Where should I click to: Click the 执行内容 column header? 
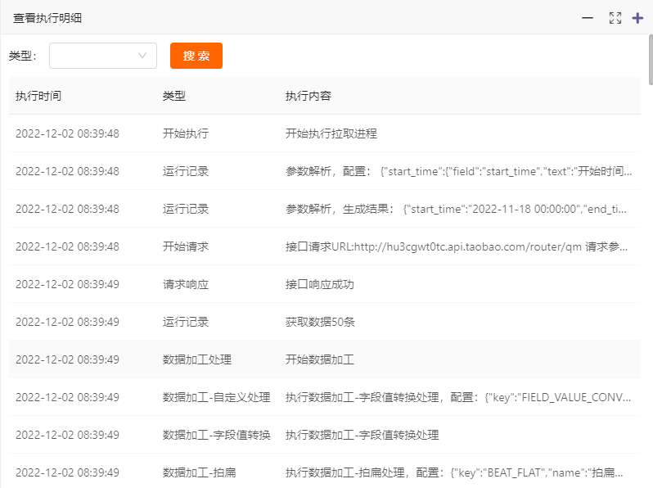[308, 96]
